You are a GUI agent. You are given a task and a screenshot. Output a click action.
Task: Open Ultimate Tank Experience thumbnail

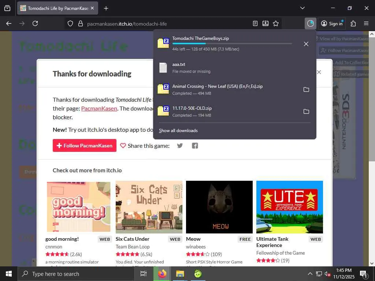(290, 207)
